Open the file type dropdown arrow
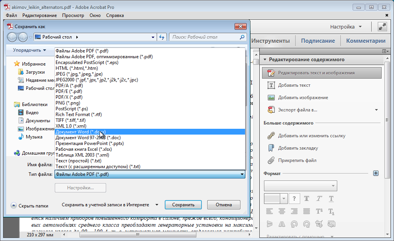The image size is (394, 241). (x=242, y=174)
